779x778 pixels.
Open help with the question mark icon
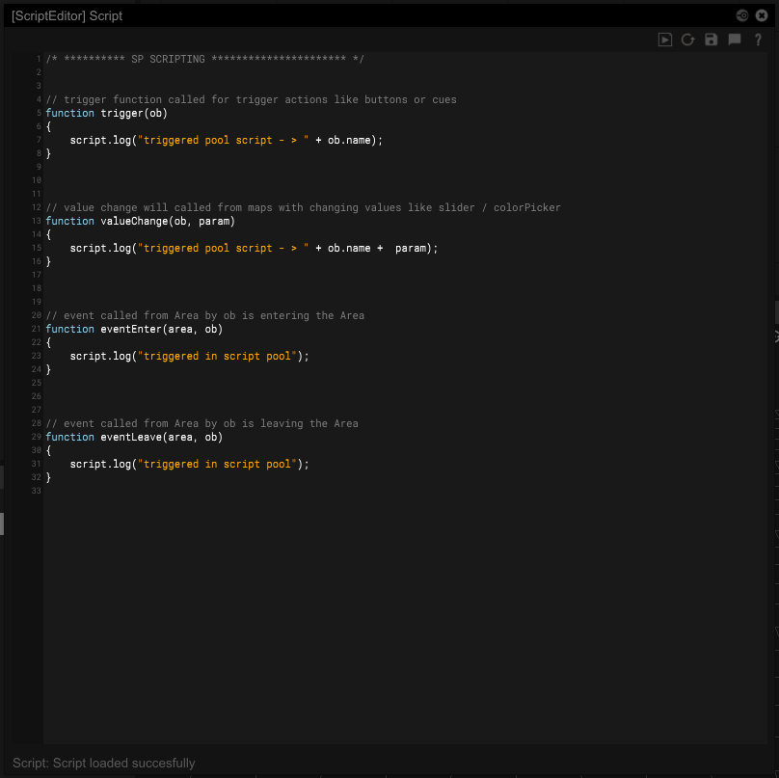pos(758,40)
